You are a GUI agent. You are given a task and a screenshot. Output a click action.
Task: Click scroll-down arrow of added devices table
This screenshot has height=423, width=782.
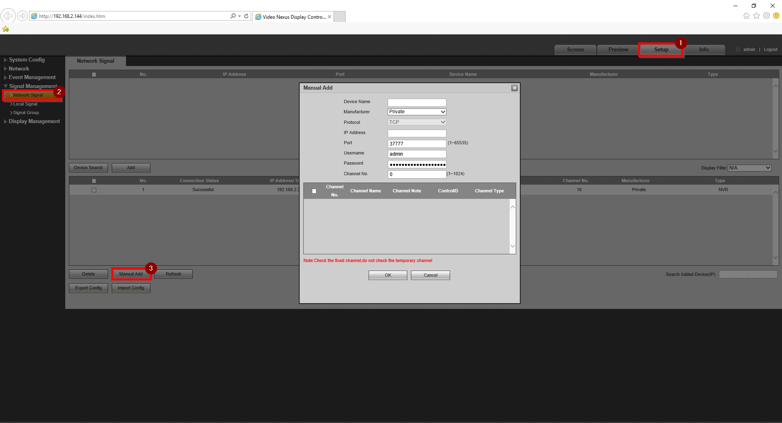click(775, 258)
